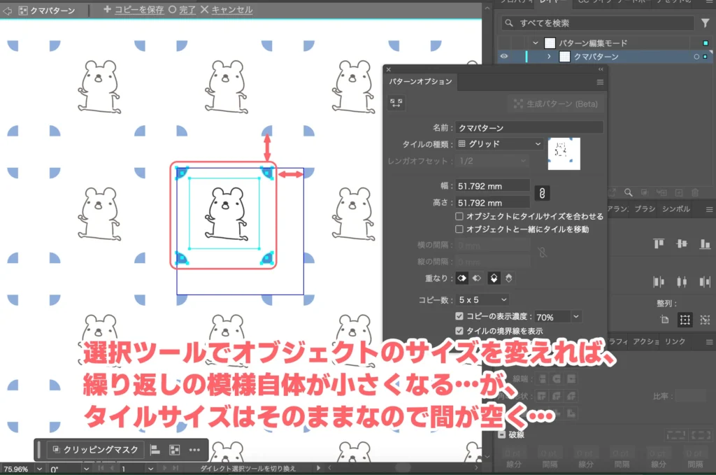
Task: Check オブジェクトと一緒にタイルを移動
Action: (x=460, y=227)
